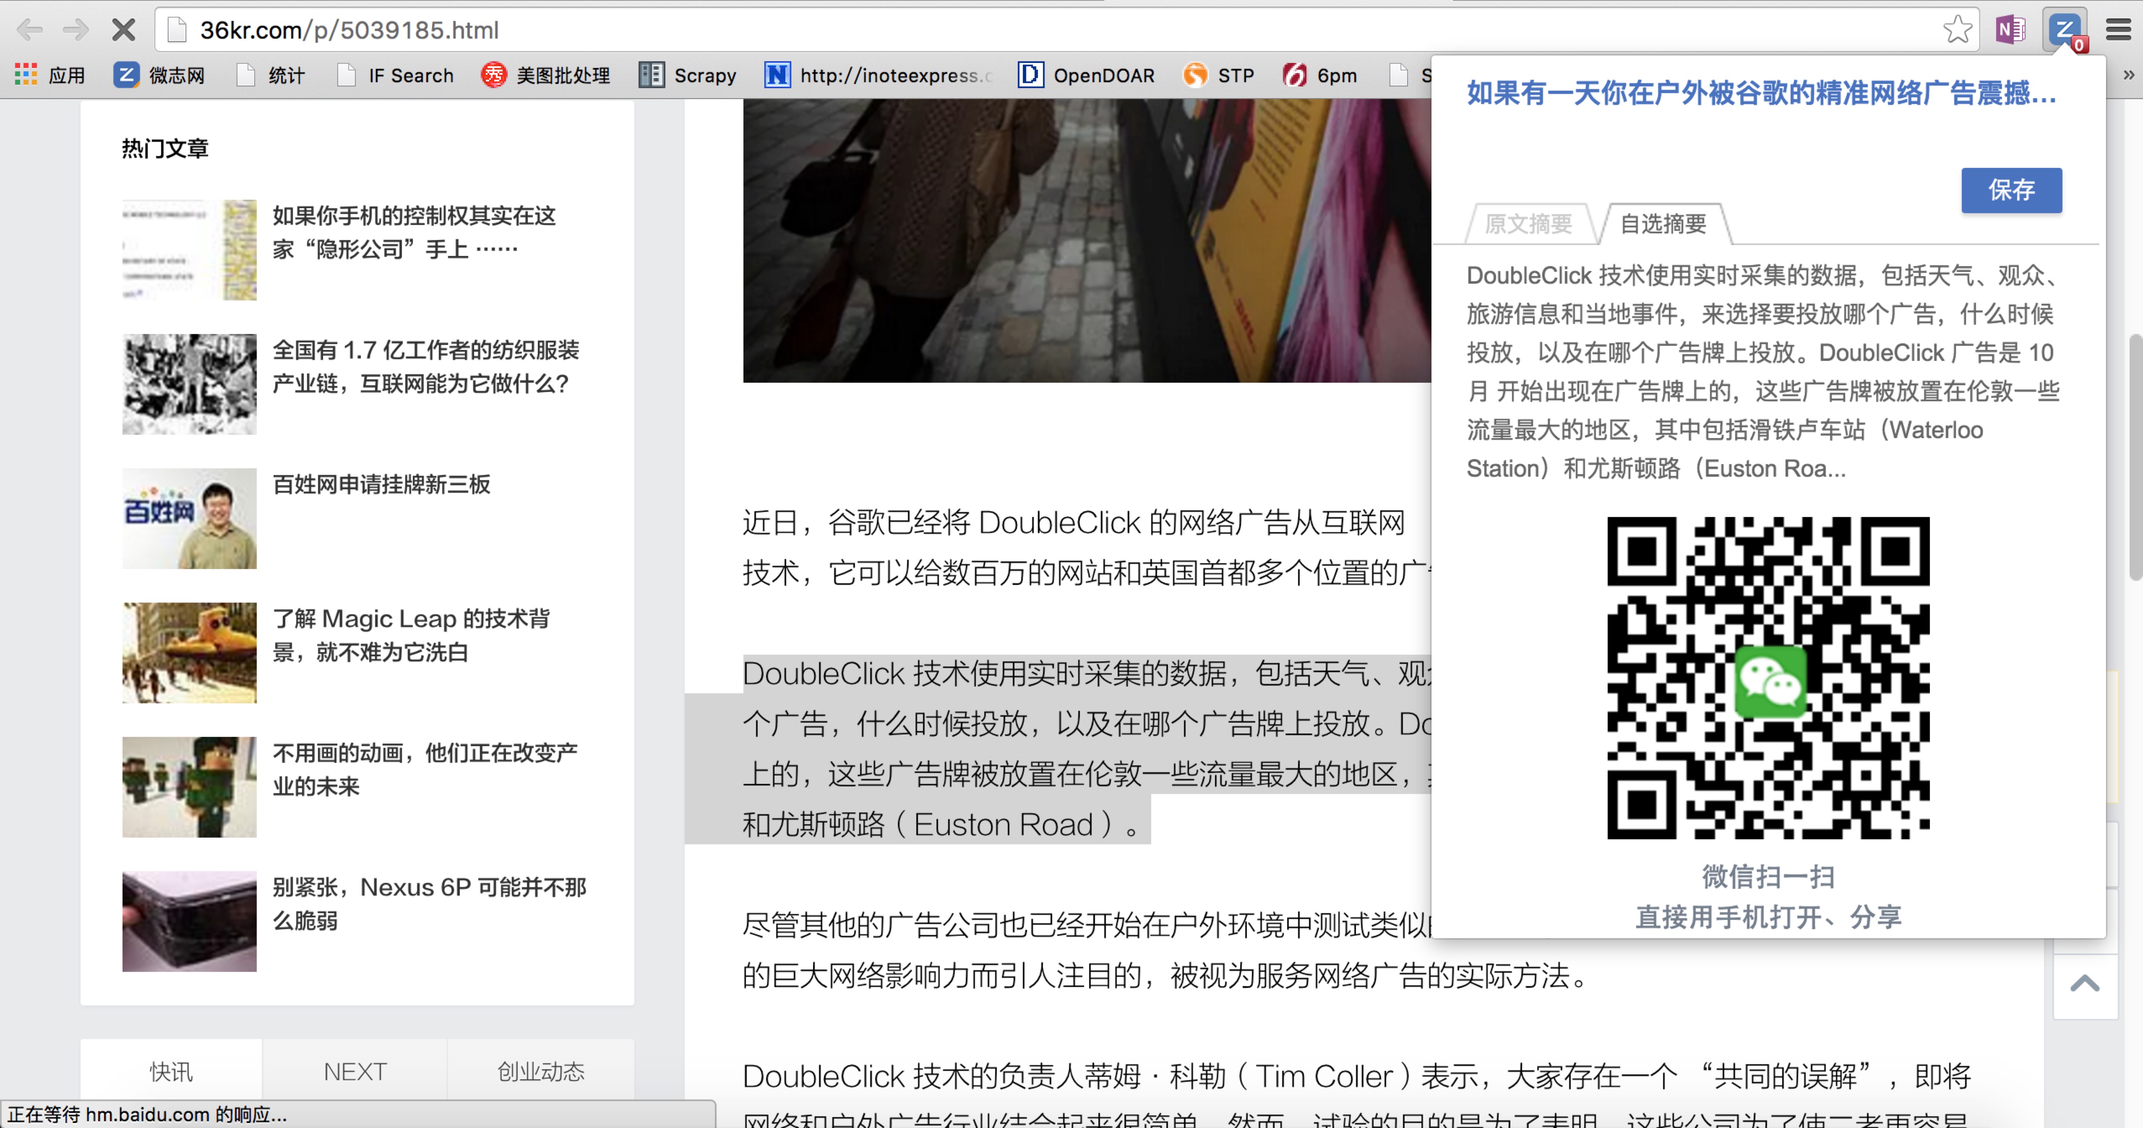Click the Nexus 6P article thumbnail
The height and width of the screenshot is (1128, 2143).
point(190,921)
